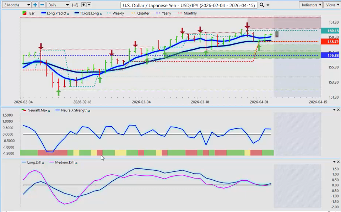Open the Views menu

click(x=332, y=5)
